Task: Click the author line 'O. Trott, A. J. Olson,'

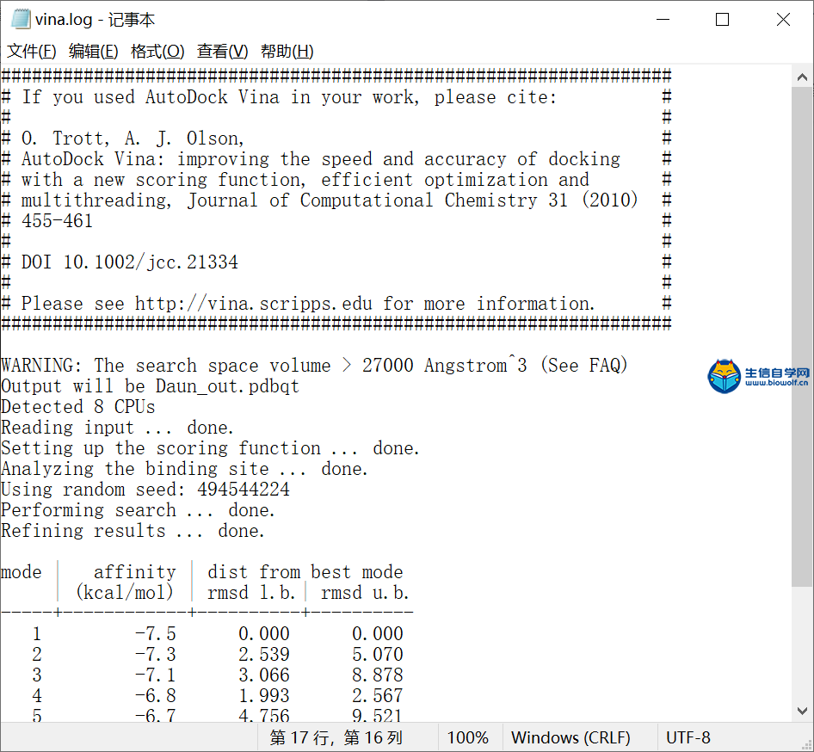Action: click(x=133, y=139)
